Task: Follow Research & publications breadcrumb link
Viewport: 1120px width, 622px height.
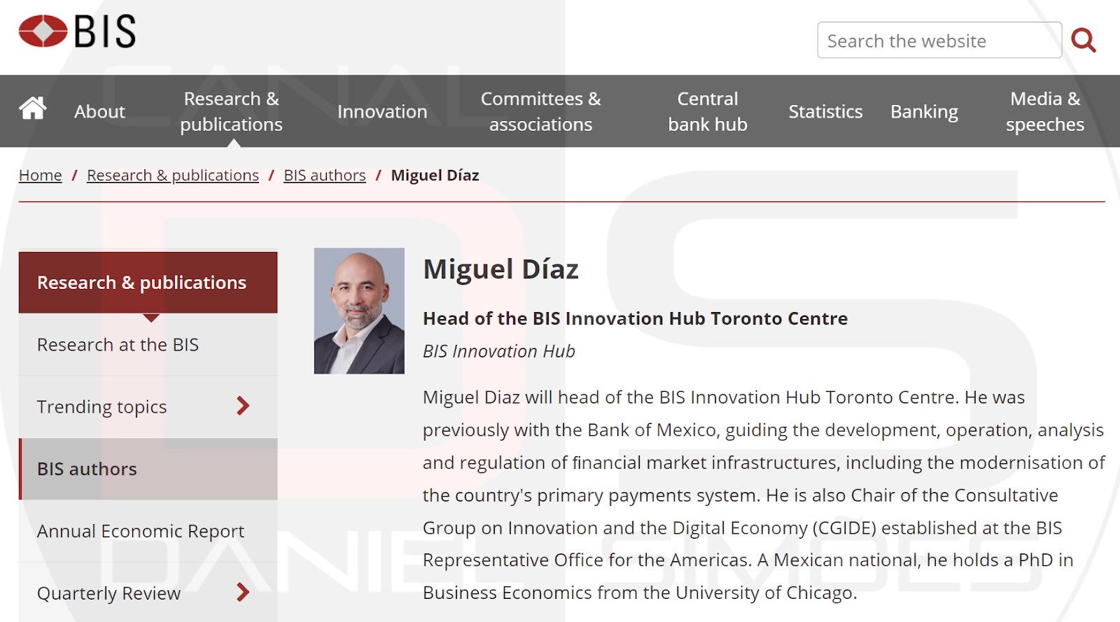Action: 173,175
